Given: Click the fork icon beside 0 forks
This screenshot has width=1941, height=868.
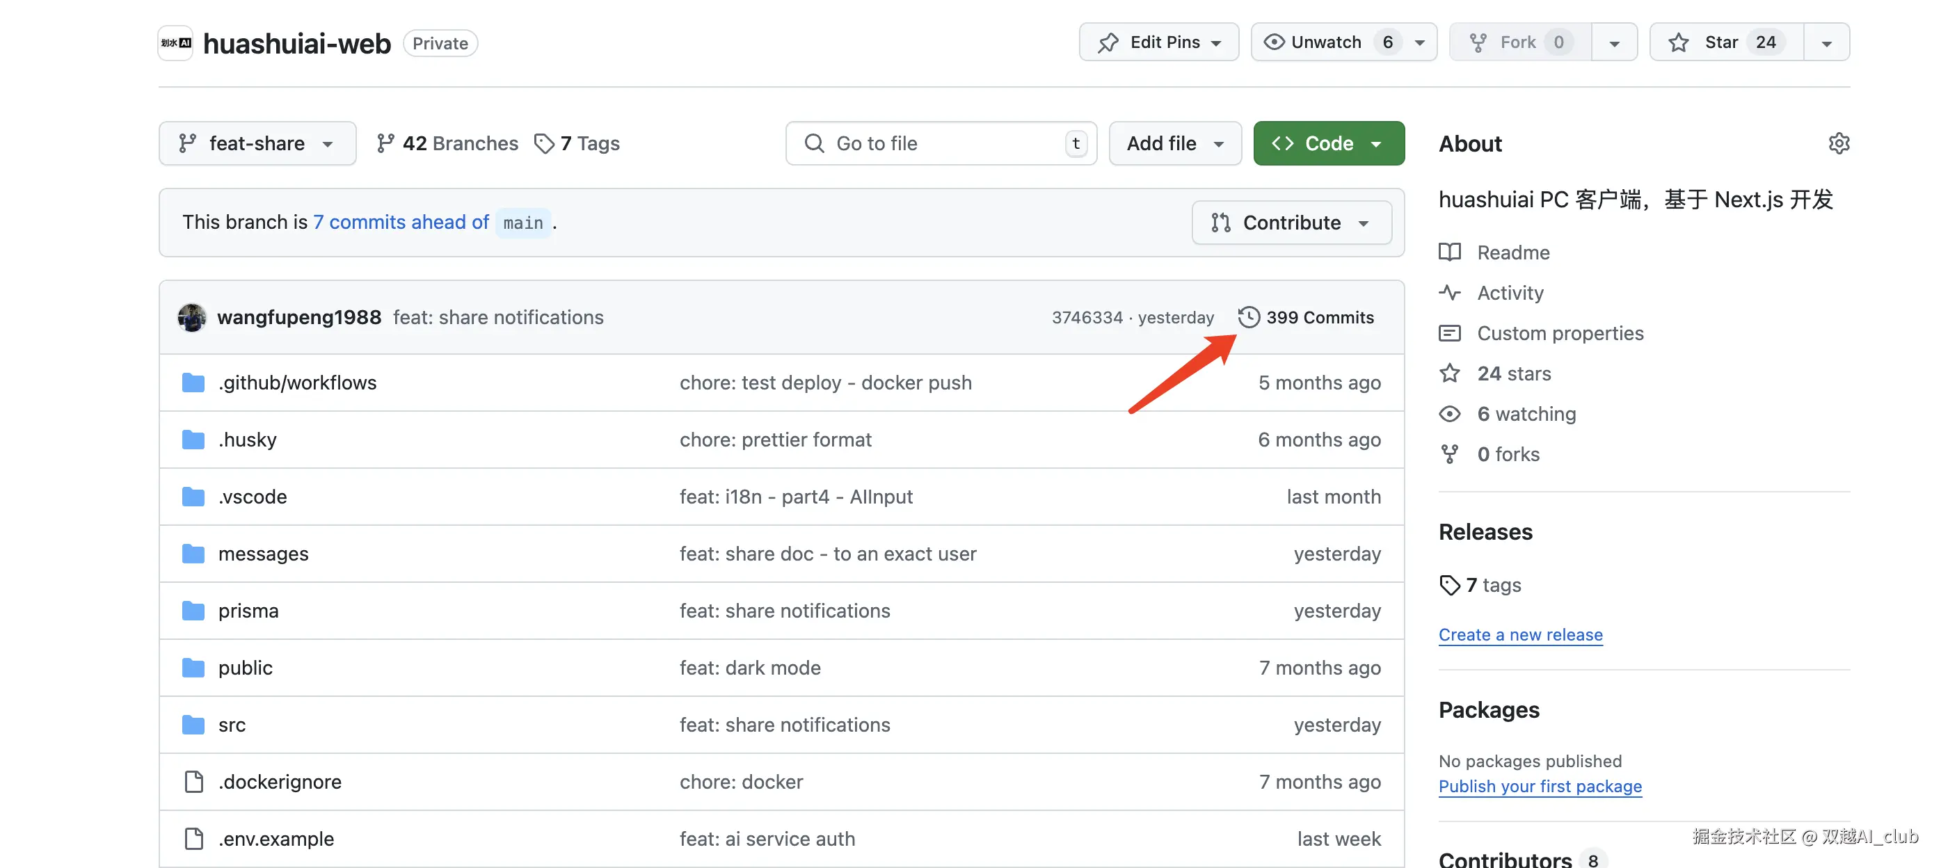Looking at the screenshot, I should [x=1450, y=454].
